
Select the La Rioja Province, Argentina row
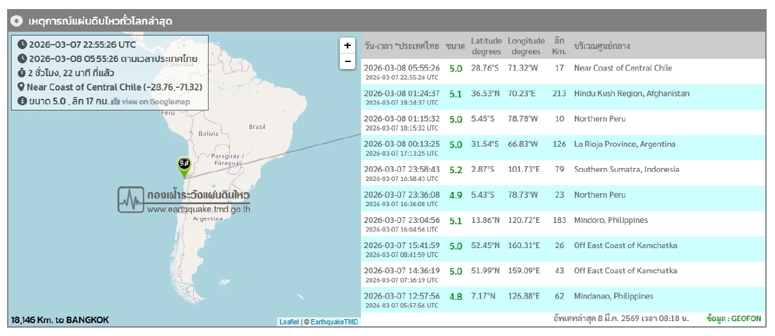pyautogui.click(x=562, y=147)
